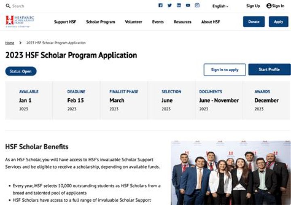291x205 pixels.
Task: Open HSF LinkedIn page icon
Action: pos(179,6)
